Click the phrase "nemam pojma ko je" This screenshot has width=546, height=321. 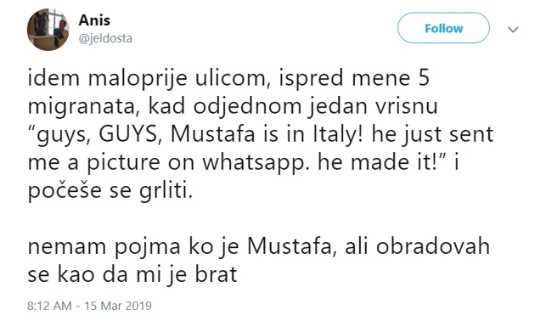tap(133, 247)
